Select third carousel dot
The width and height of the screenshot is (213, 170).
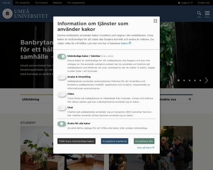tap(190, 80)
